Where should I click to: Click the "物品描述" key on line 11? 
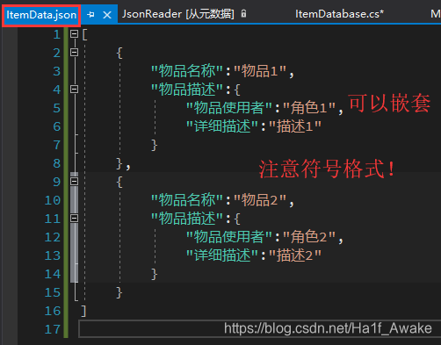(x=187, y=219)
